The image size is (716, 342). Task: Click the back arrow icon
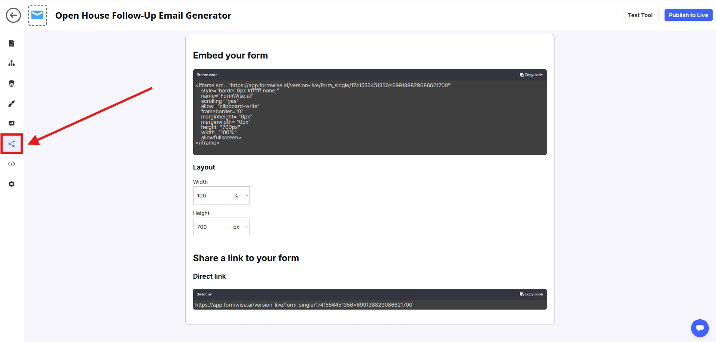pyautogui.click(x=13, y=15)
